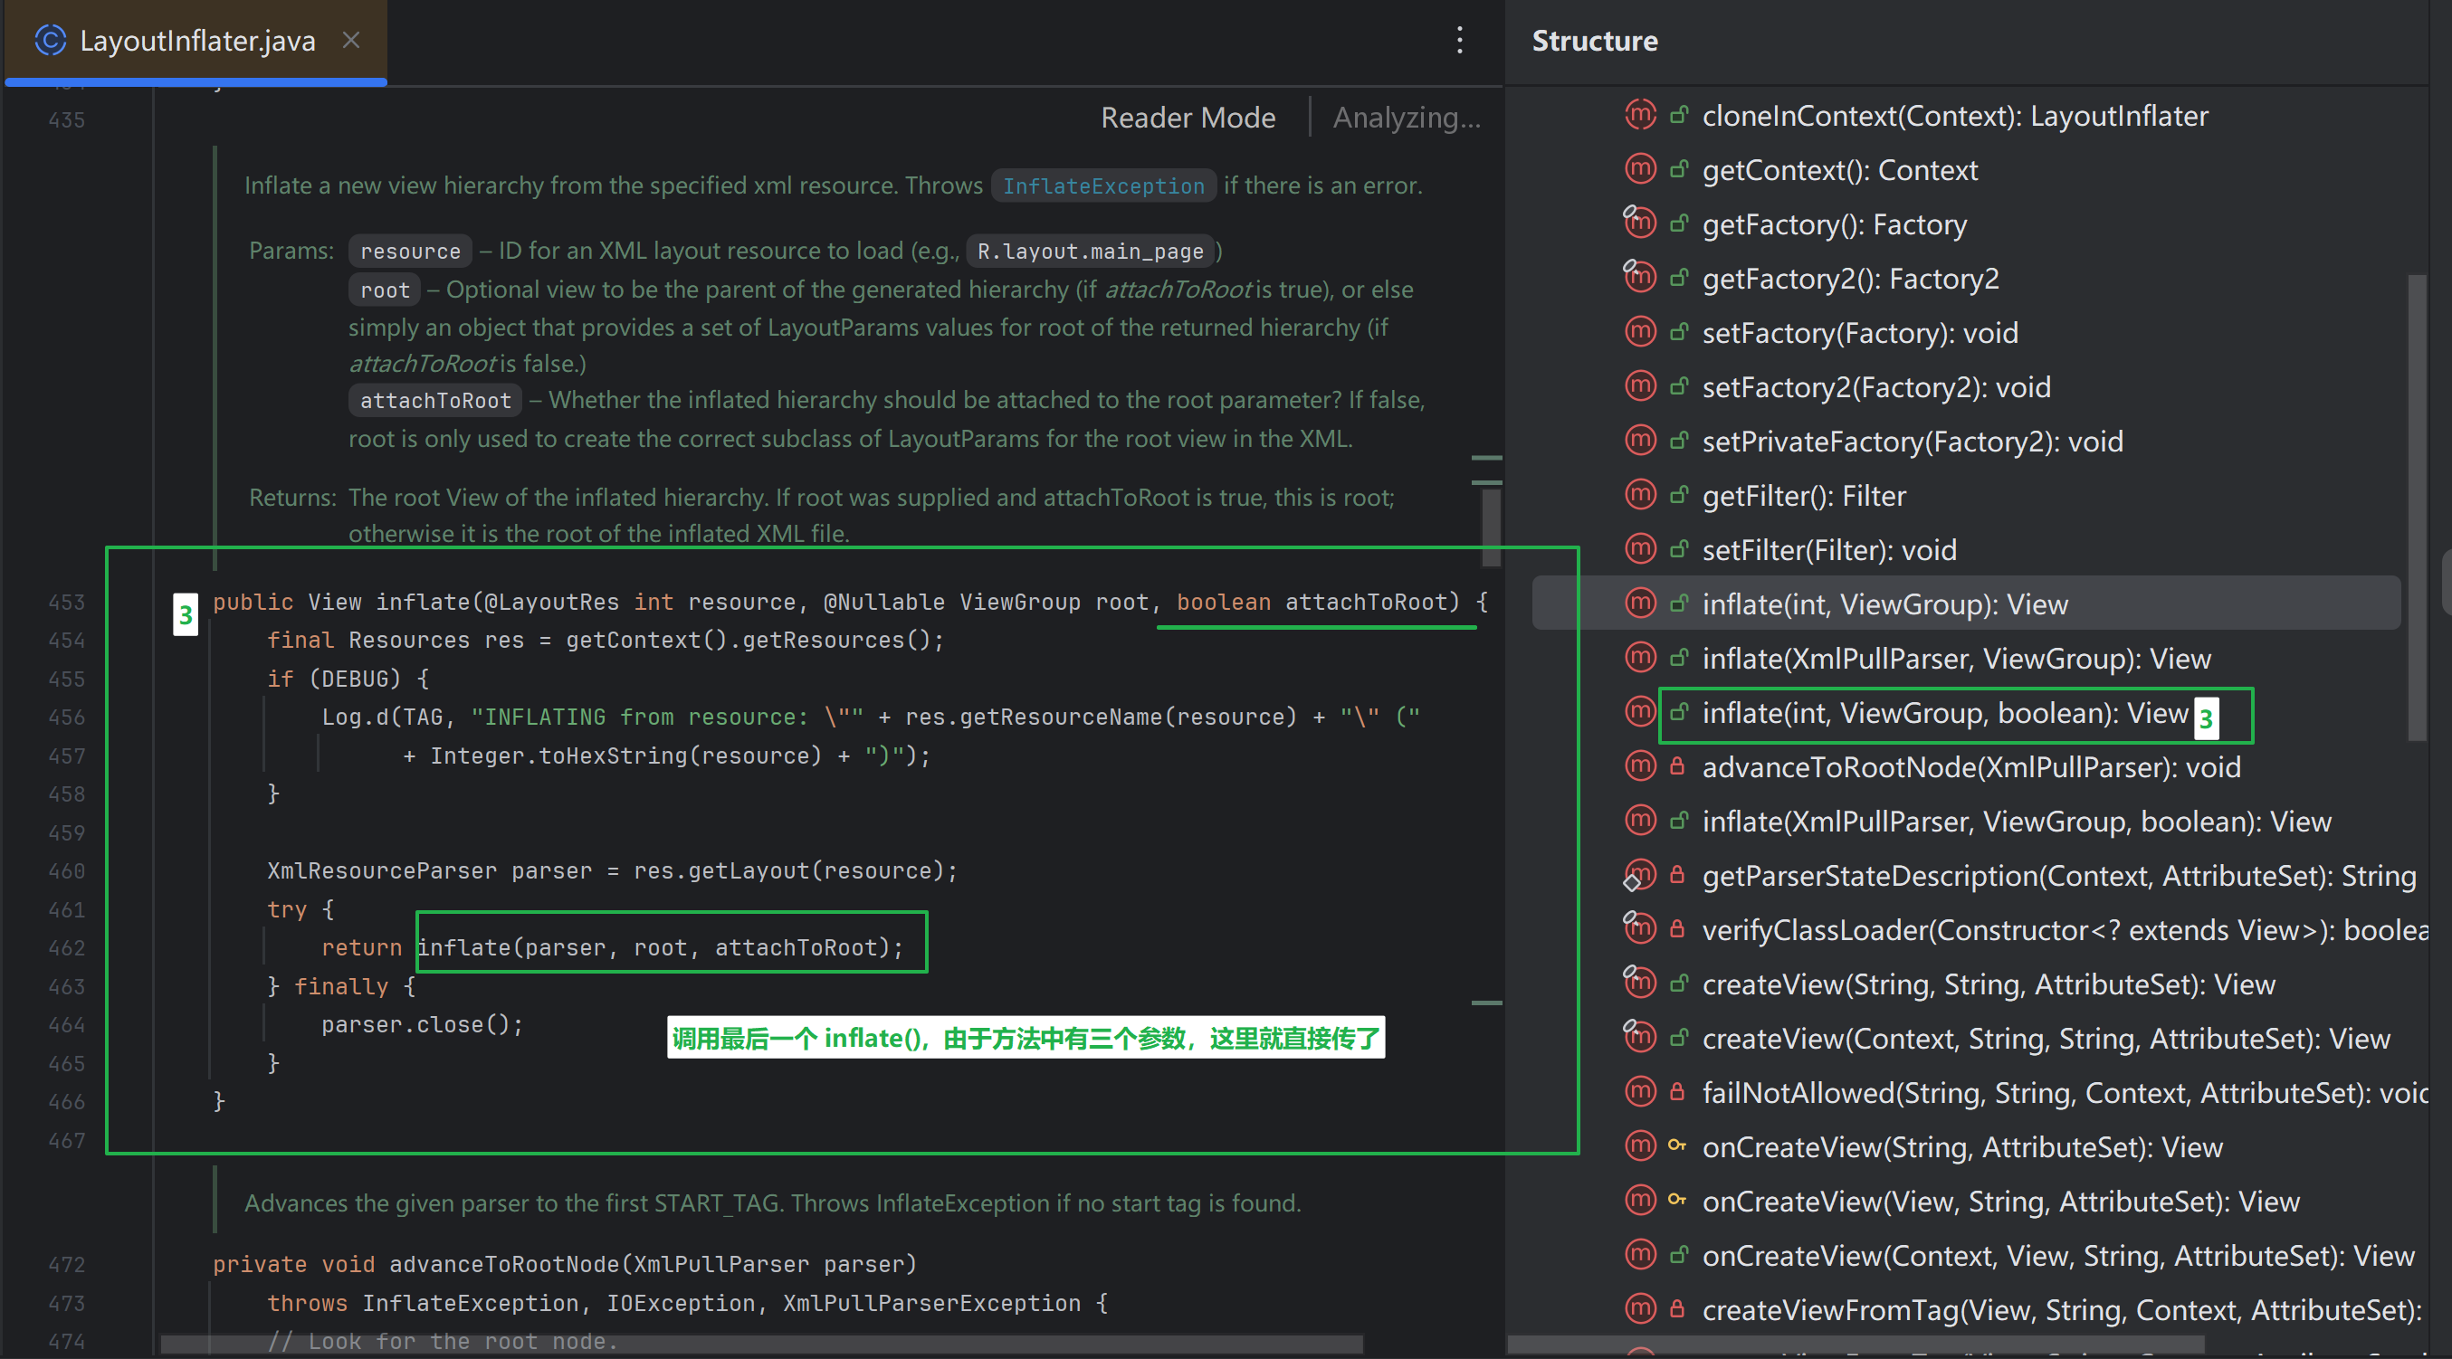Switch to the LayoutInflater.java tab
Screen dimensions: 2452x1359
tap(196, 40)
